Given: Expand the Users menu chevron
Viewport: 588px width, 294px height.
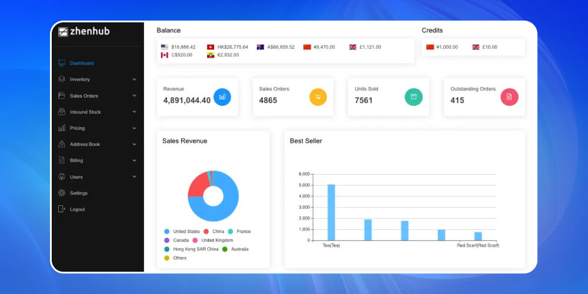Looking at the screenshot, I should pos(135,176).
